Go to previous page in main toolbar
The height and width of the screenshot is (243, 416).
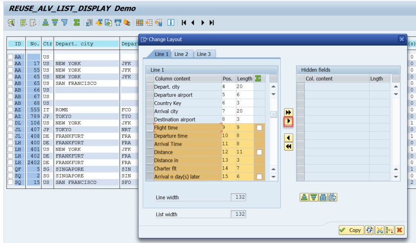pos(193,23)
